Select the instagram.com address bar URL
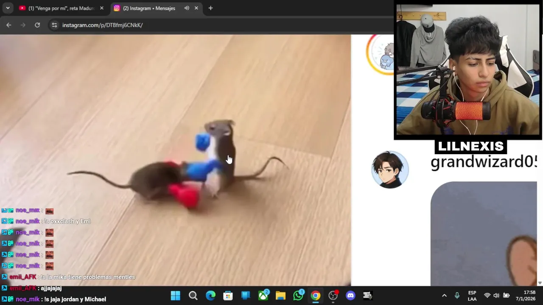This screenshot has height=305, width=543. tap(102, 25)
